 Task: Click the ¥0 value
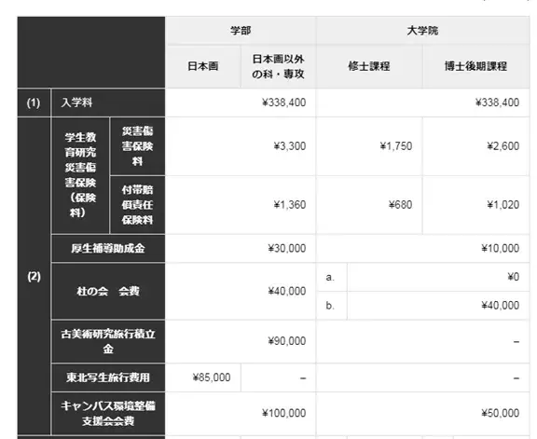(x=514, y=277)
